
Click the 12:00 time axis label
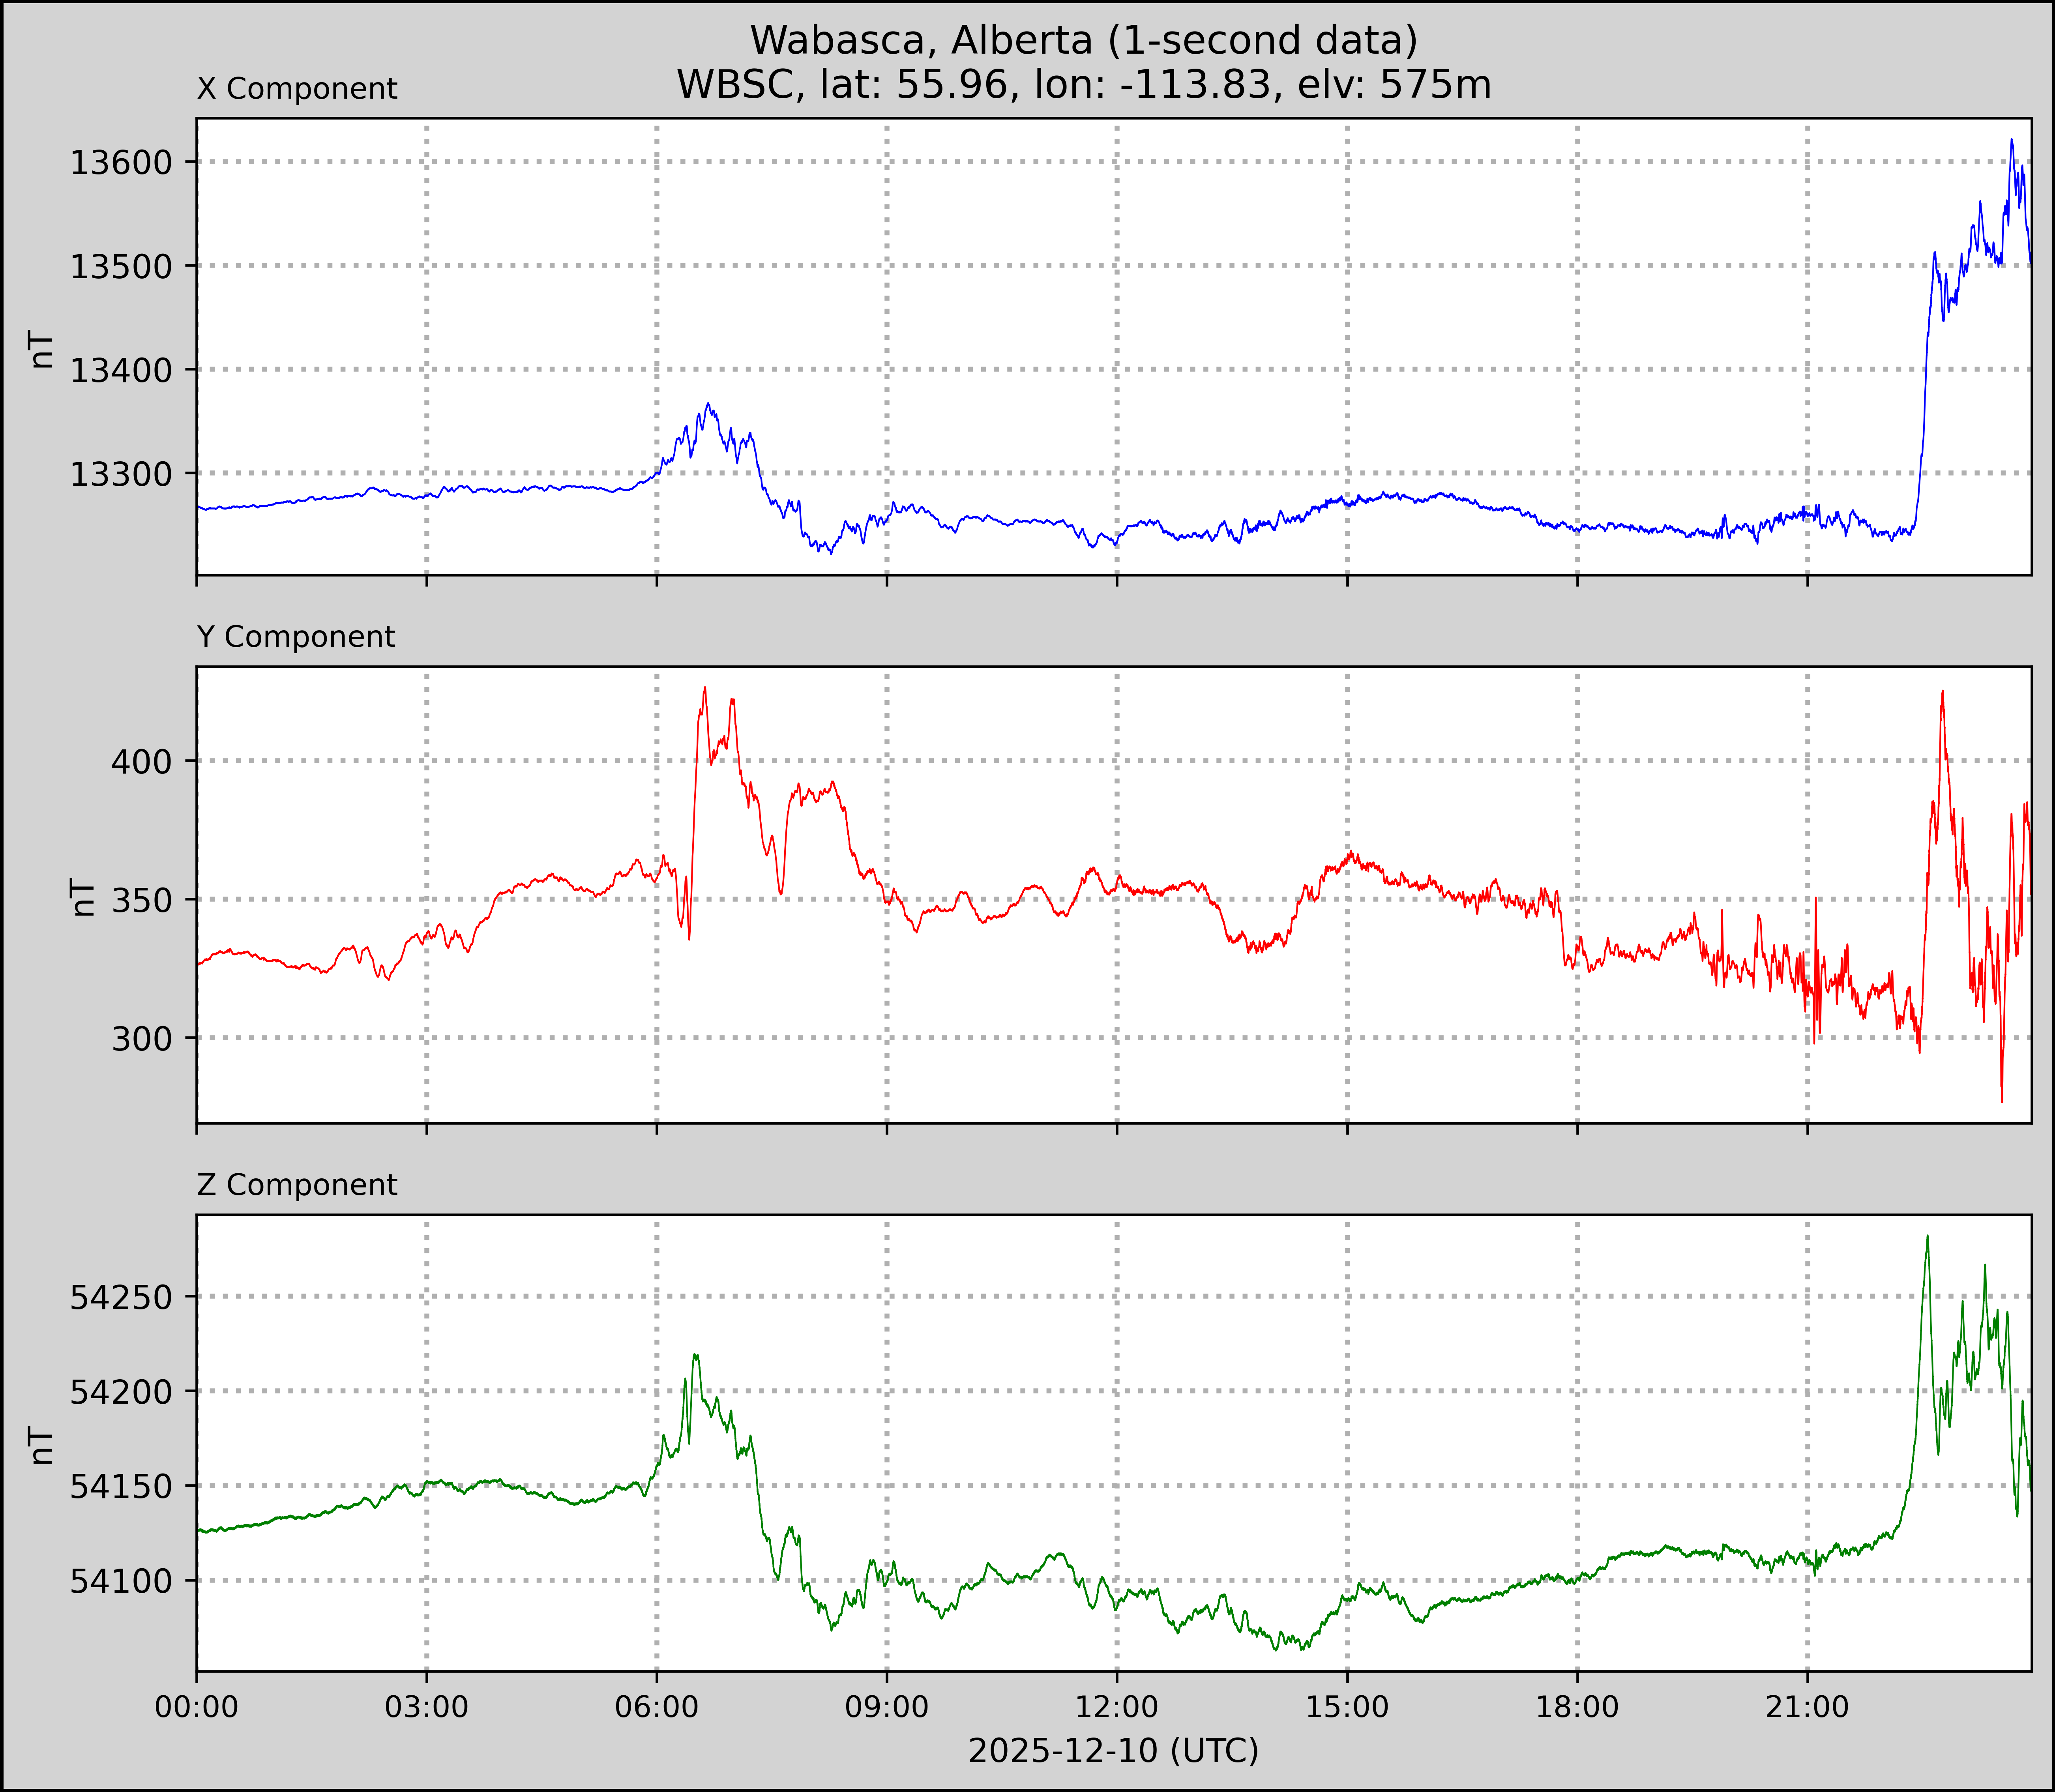1117,1707
